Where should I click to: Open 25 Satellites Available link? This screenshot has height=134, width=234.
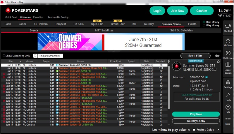pyautogui.click(x=197, y=95)
